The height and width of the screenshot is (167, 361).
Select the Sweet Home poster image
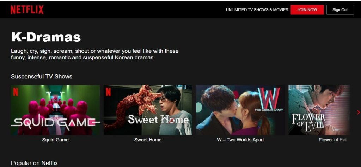pyautogui.click(x=148, y=110)
